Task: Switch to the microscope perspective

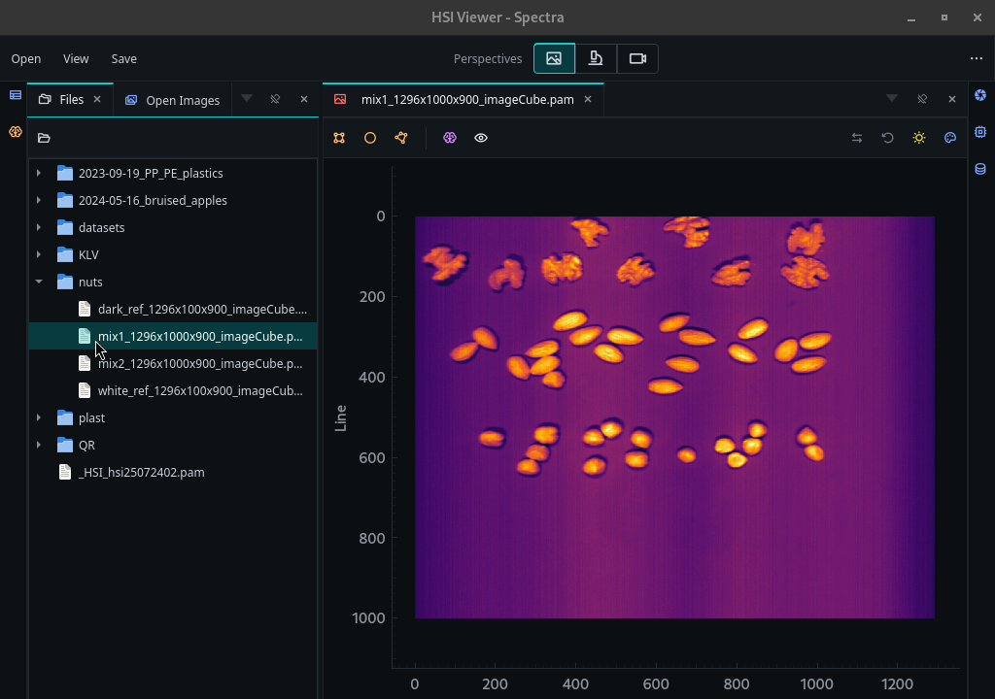Action: point(596,58)
